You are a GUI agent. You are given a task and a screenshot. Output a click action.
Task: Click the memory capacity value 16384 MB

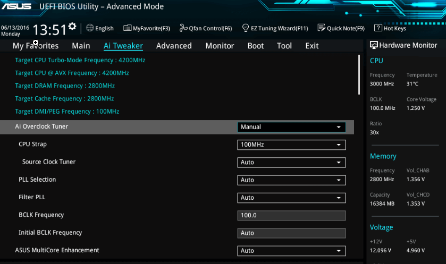[382, 203]
